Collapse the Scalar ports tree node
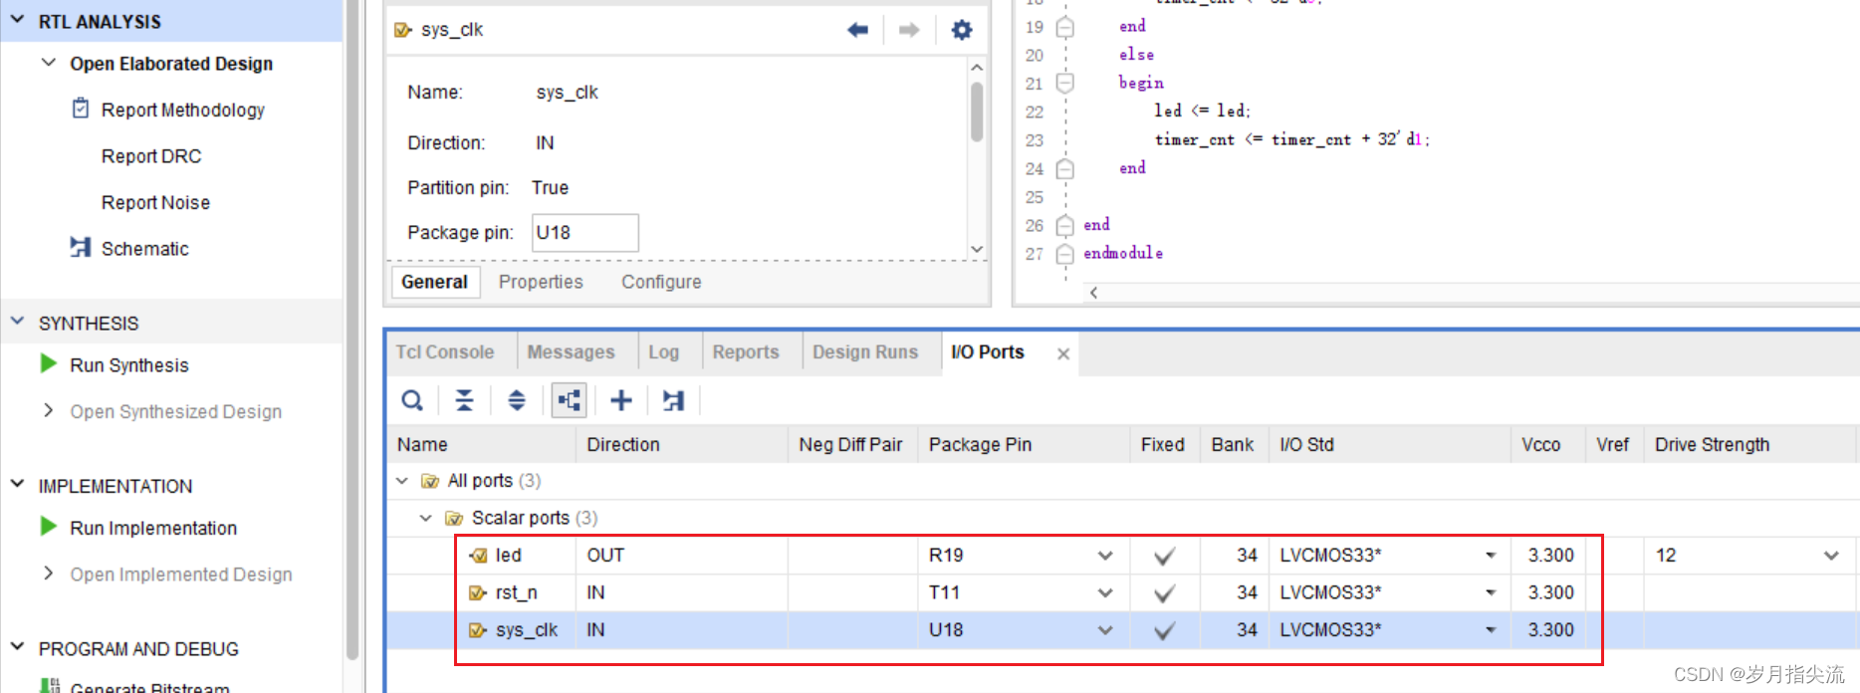This screenshot has height=693, width=1860. click(x=426, y=518)
